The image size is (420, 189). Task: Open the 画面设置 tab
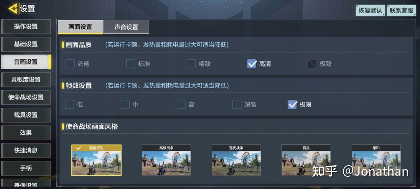(x=80, y=27)
